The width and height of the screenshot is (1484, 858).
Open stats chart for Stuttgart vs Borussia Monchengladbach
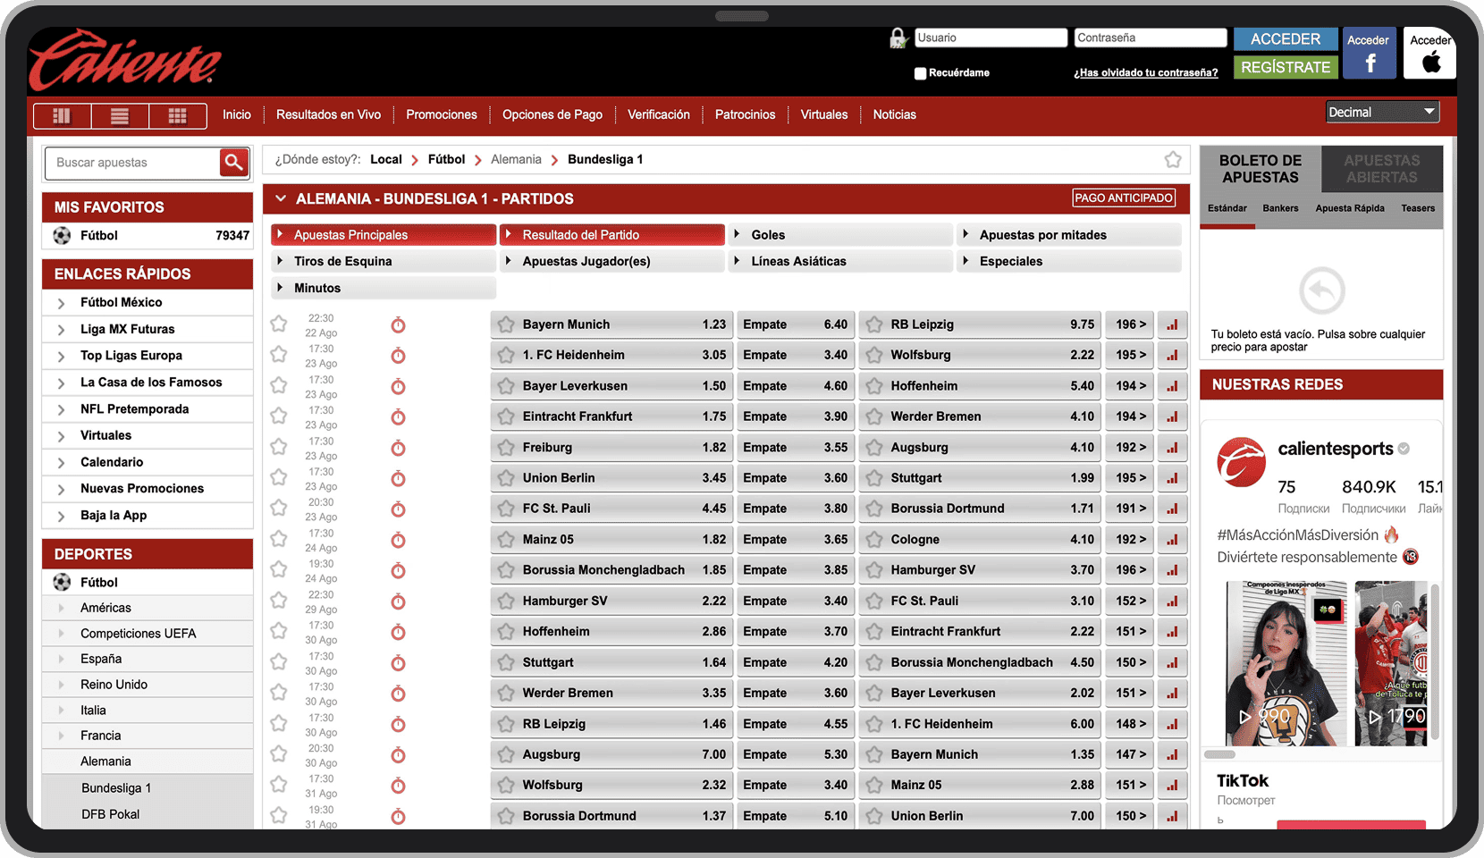click(1172, 662)
